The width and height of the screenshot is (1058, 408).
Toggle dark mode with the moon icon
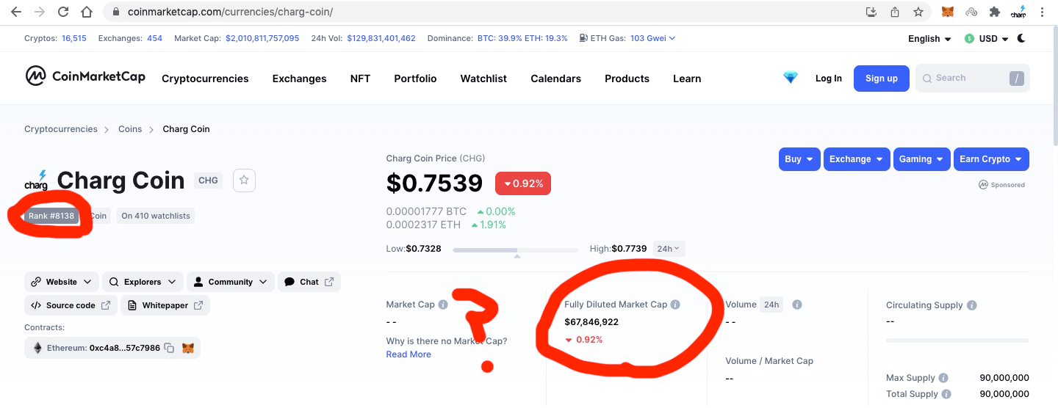pos(1021,38)
